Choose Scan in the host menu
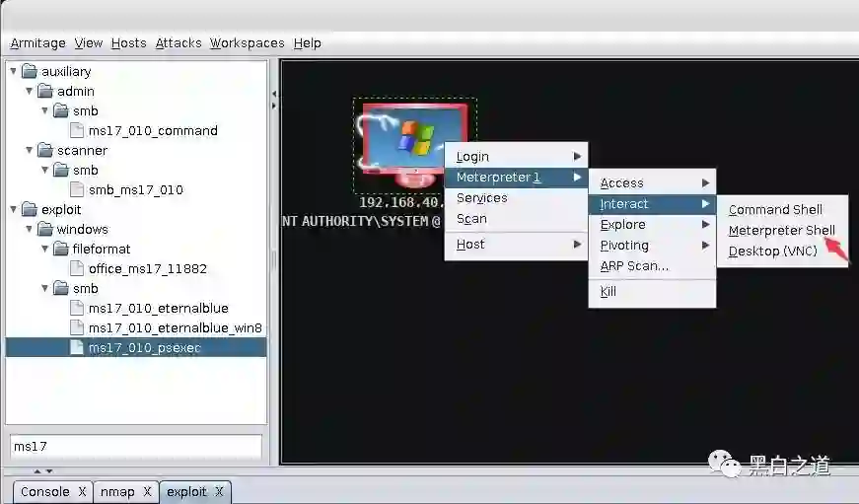The image size is (859, 504). (x=516, y=219)
